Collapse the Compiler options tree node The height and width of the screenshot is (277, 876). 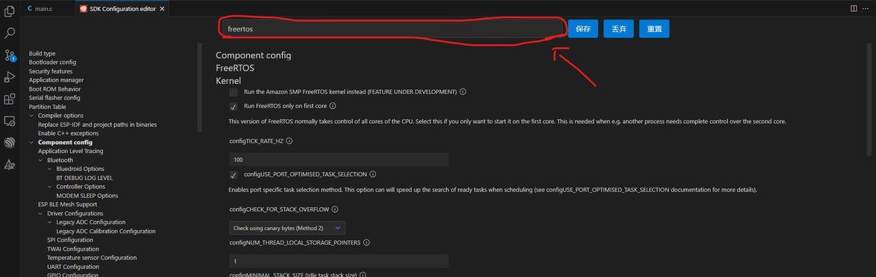coord(31,116)
